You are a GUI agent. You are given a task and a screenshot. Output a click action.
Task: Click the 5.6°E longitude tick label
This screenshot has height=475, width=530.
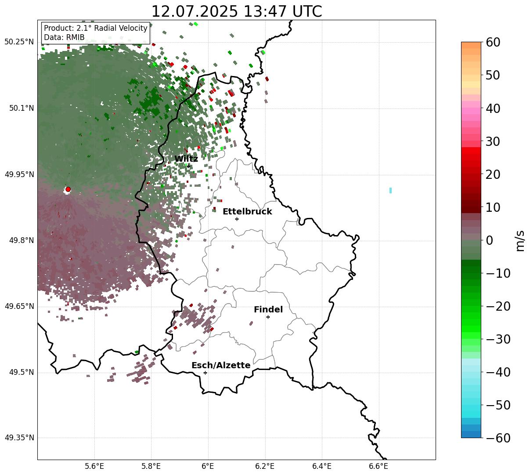(94, 466)
